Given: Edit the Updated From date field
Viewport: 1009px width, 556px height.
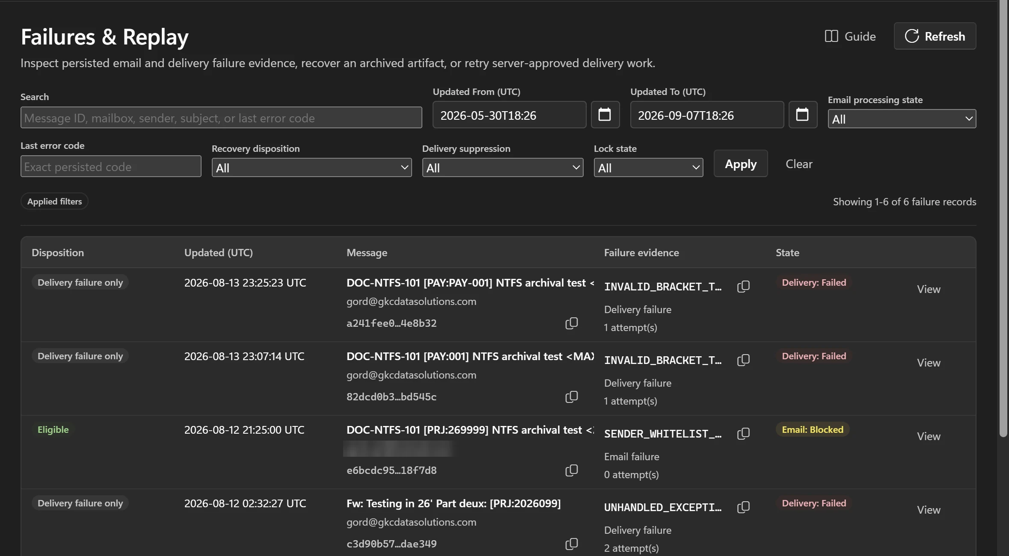Looking at the screenshot, I should (x=509, y=115).
